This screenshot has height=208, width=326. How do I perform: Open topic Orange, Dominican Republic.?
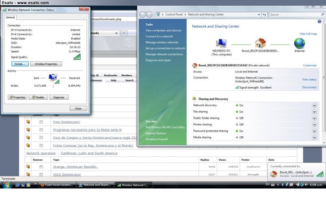[x=75, y=167]
